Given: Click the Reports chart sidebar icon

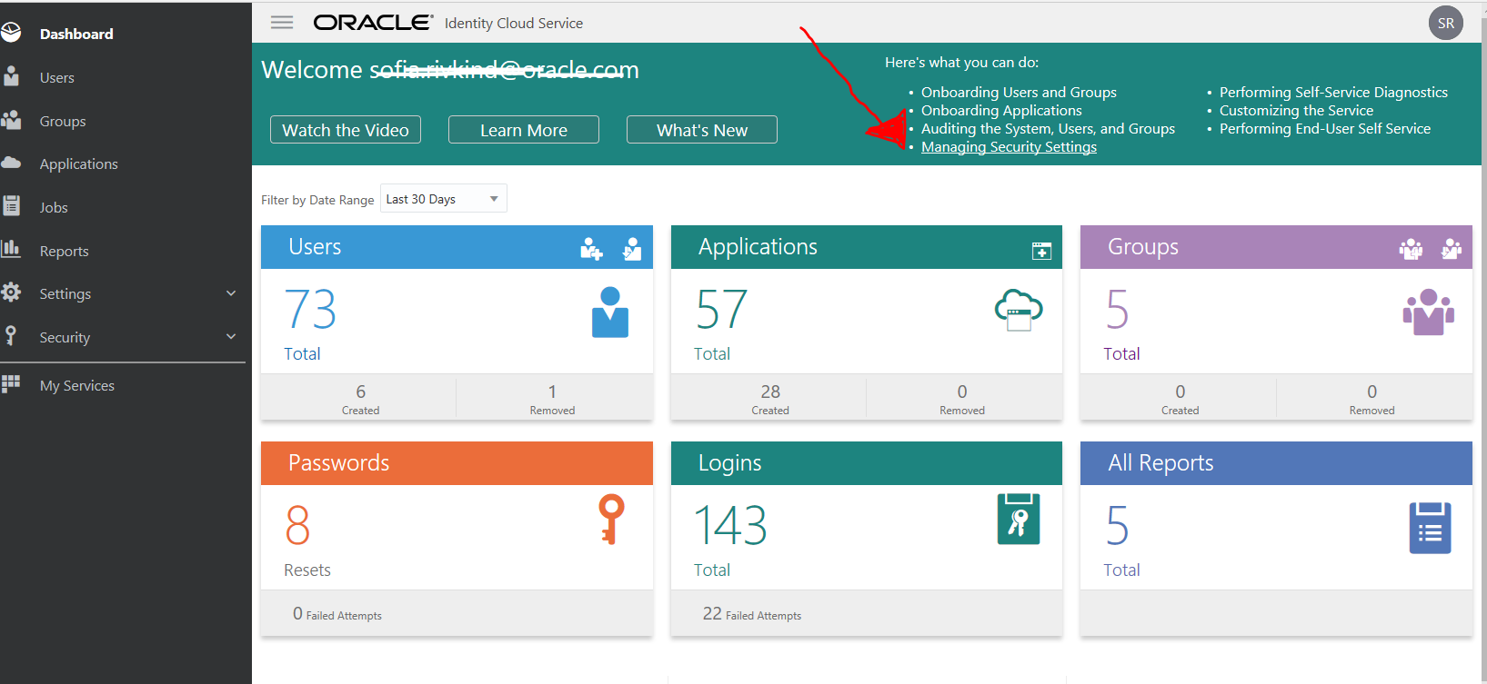Looking at the screenshot, I should pyautogui.click(x=11, y=249).
